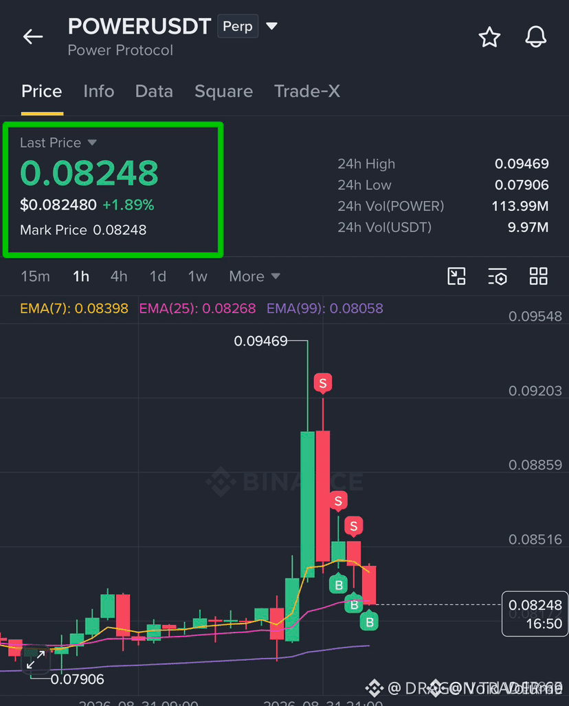Open the Trade-X tab
The image size is (569, 706).
click(x=306, y=91)
